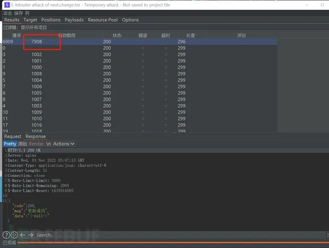Select the 原始 (Raw) view button
The image size is (329, 248).
[22, 144]
